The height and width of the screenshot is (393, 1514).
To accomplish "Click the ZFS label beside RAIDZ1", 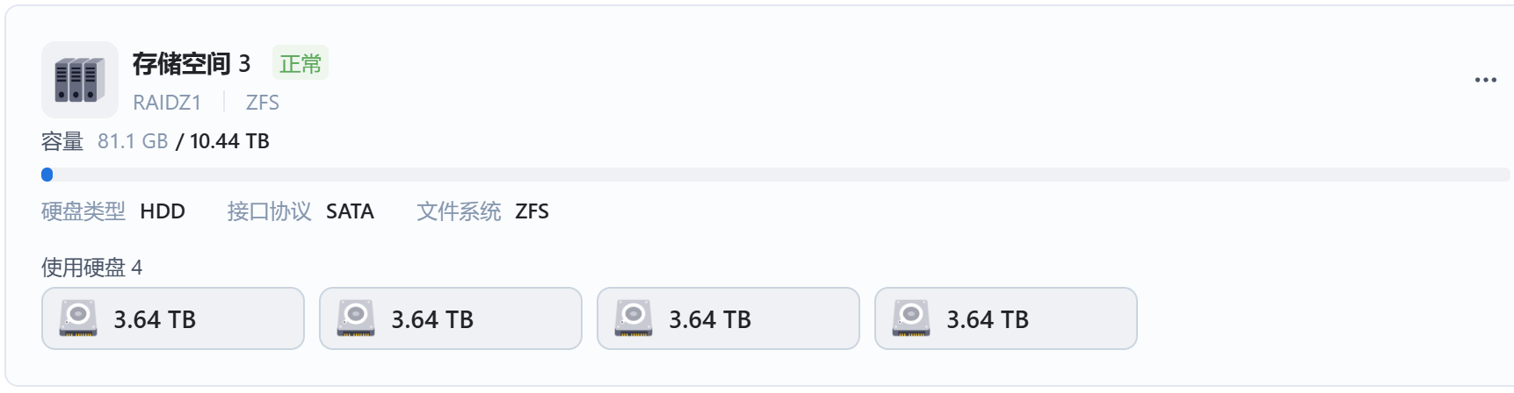I will [x=262, y=103].
